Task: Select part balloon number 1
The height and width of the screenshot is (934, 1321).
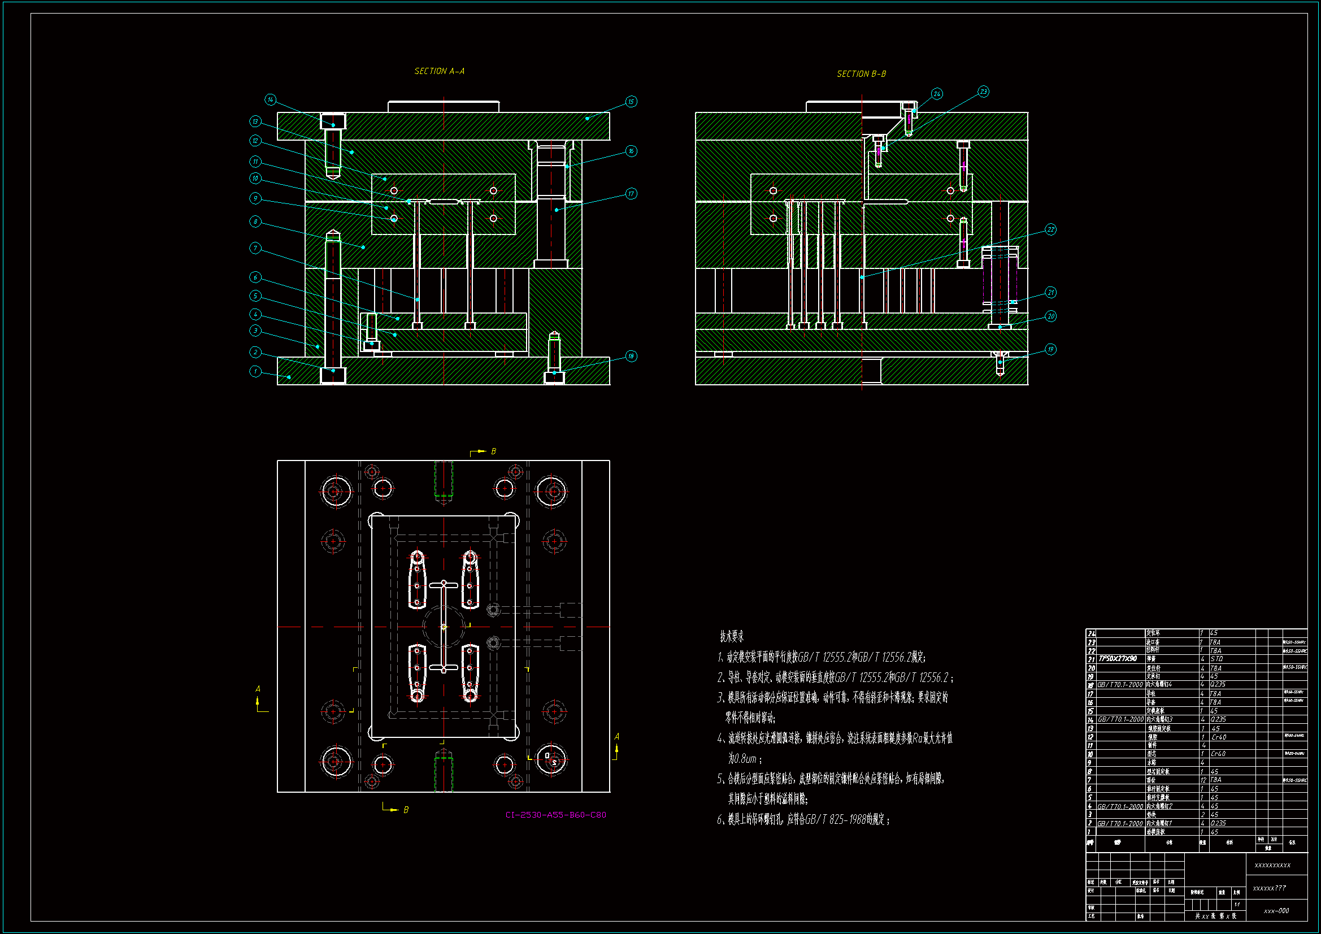Action: click(x=255, y=372)
